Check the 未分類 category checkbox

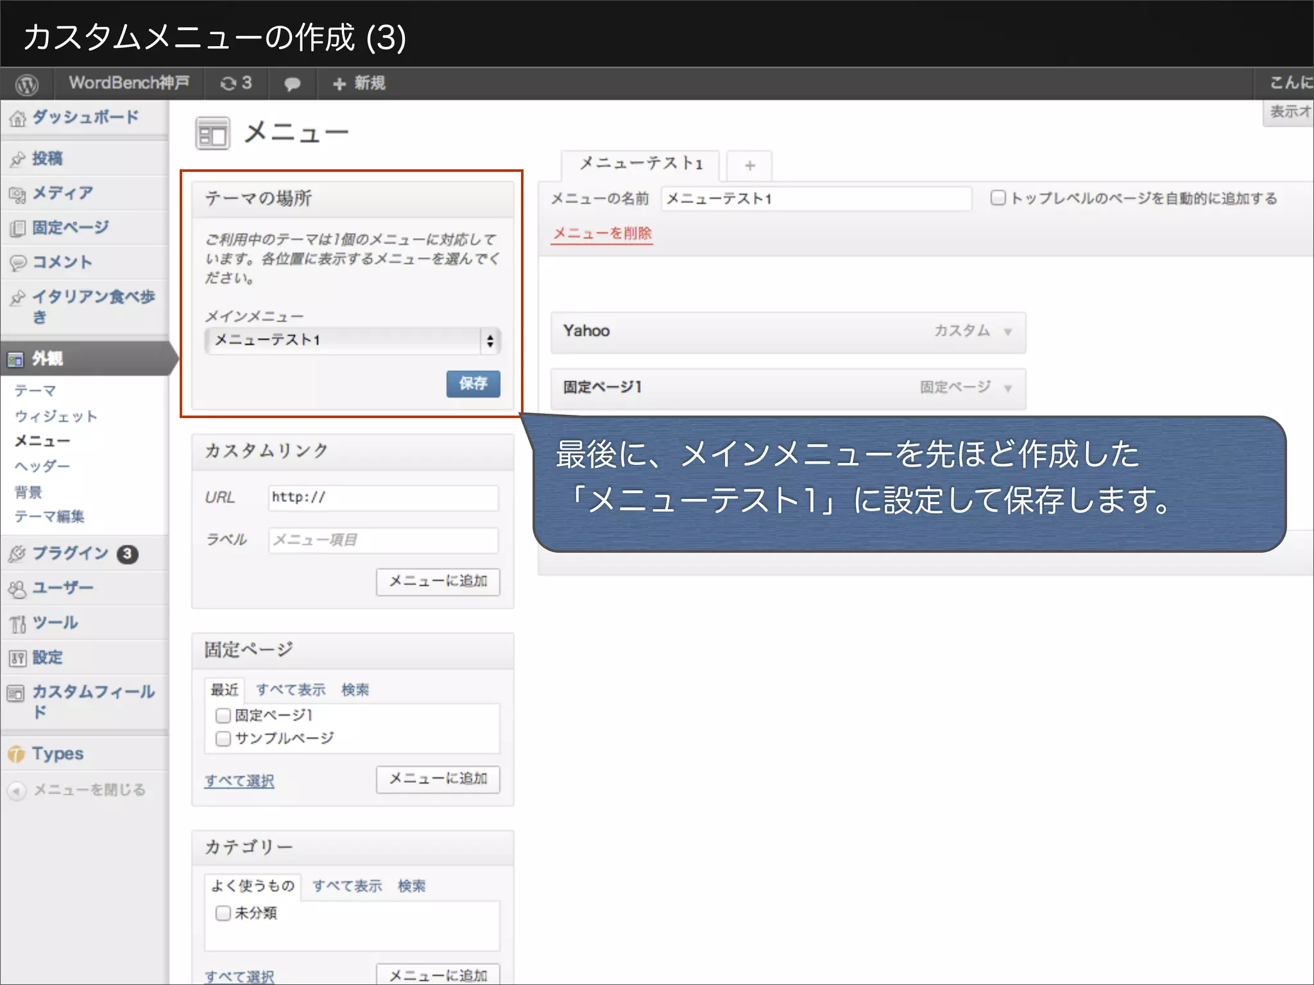click(223, 913)
